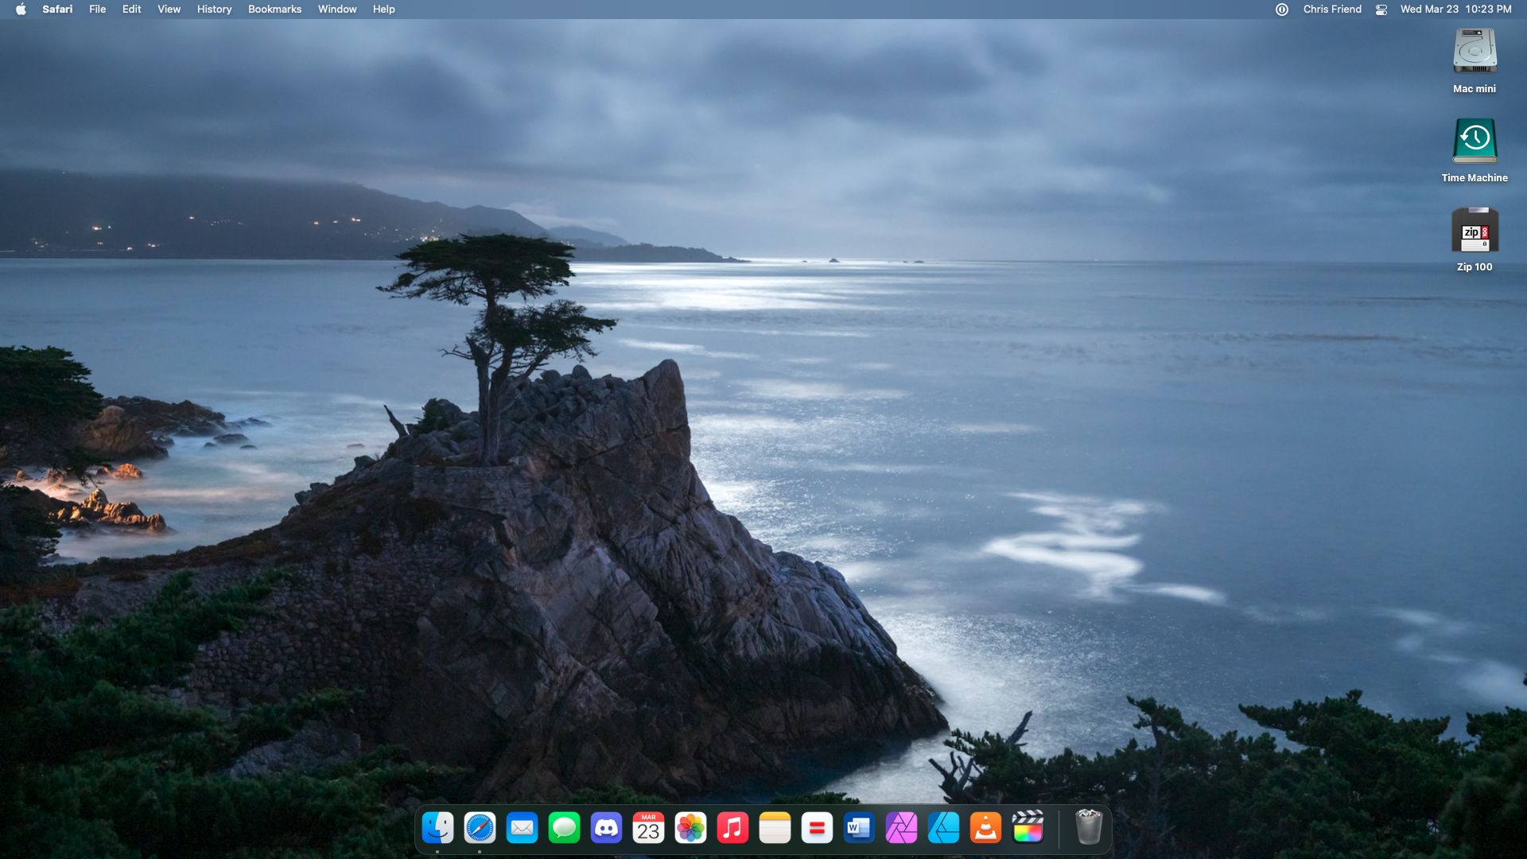Select the Zip 100 disk on desktop
1527x859 pixels.
(1475, 232)
